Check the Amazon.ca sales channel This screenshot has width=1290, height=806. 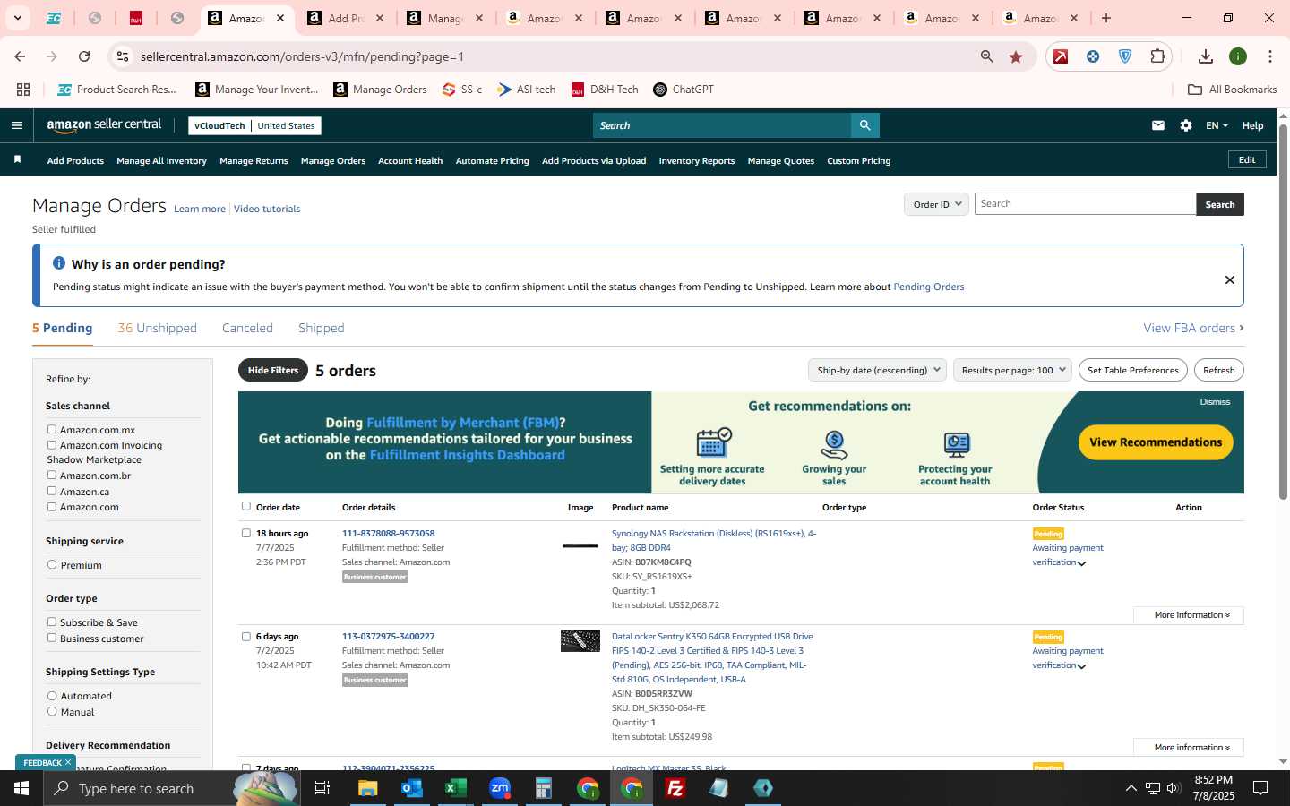(52, 491)
